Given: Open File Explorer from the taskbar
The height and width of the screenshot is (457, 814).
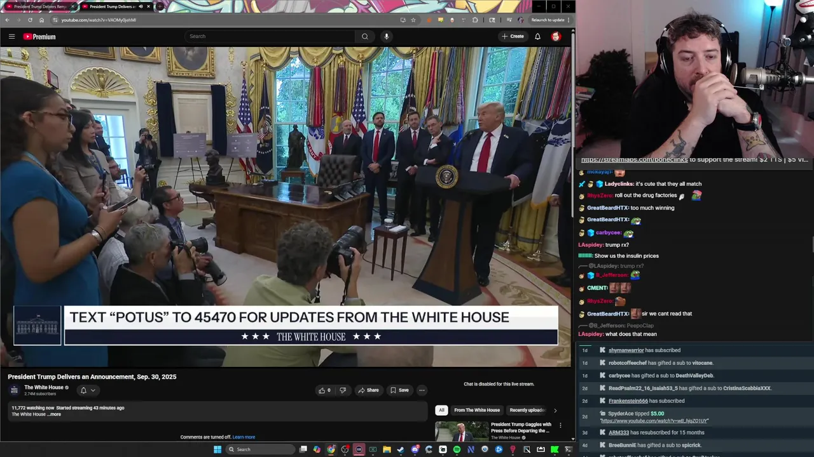Looking at the screenshot, I should coord(387,449).
